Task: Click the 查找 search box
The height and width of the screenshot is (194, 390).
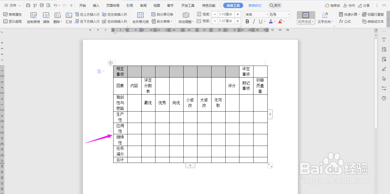Action: click(x=276, y=5)
